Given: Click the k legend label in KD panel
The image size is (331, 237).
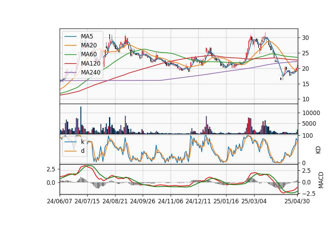Looking at the screenshot, I should tap(82, 142).
